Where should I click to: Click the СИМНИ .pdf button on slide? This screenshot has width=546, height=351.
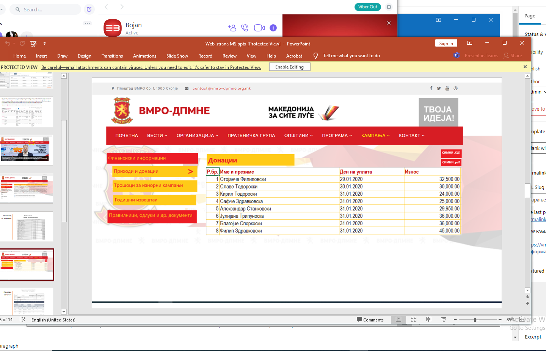coord(451,162)
